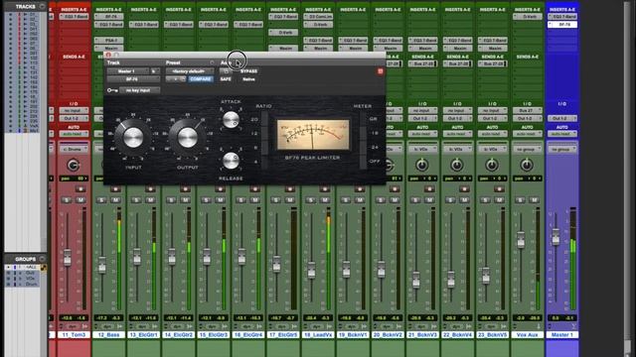Open the Master 1 auto read selector
The width and height of the screenshot is (636, 357).
[562, 134]
